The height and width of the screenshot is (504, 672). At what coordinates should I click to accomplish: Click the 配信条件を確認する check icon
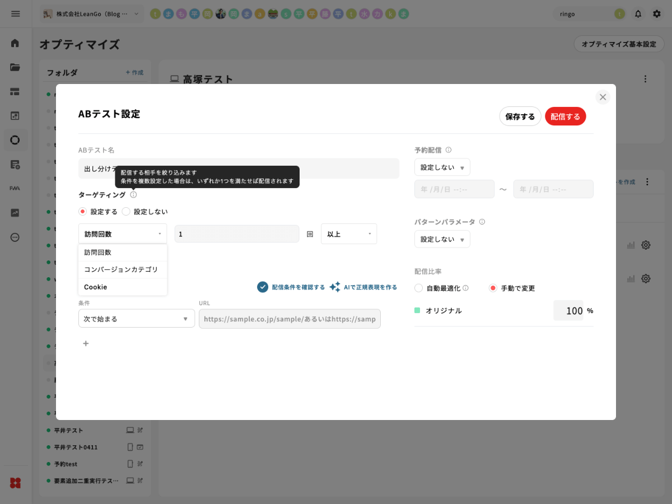click(263, 287)
